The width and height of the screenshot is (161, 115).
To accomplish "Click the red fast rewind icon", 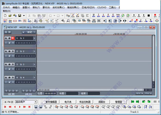I will (x=10, y=107).
